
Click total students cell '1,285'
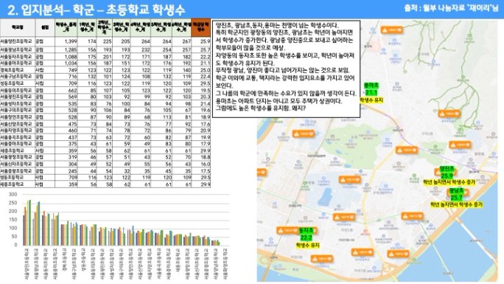pyautogui.click(x=66, y=50)
